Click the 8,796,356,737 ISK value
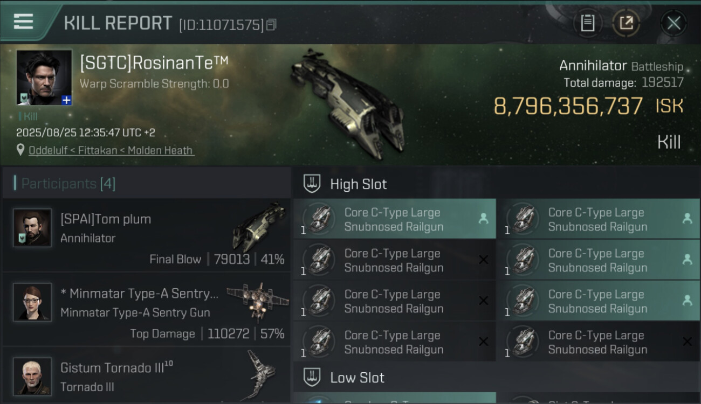 (x=568, y=107)
